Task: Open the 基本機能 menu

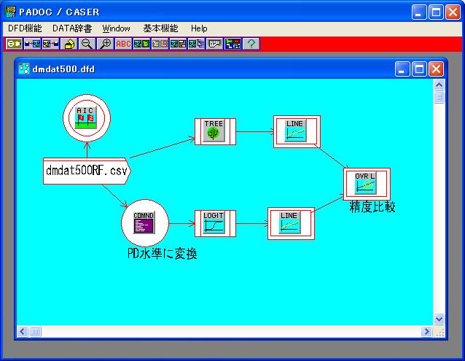Action: [x=160, y=28]
